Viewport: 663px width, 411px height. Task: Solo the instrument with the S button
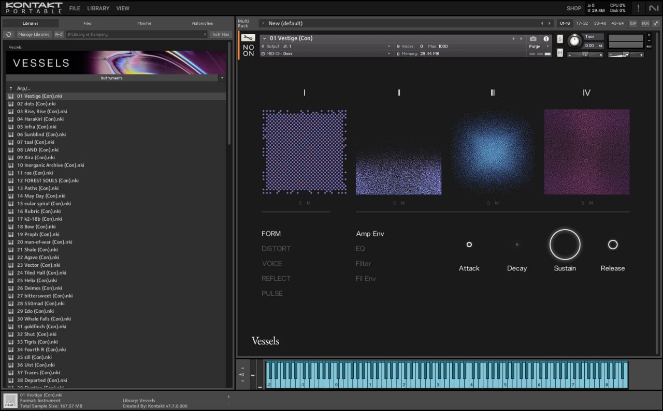560,39
